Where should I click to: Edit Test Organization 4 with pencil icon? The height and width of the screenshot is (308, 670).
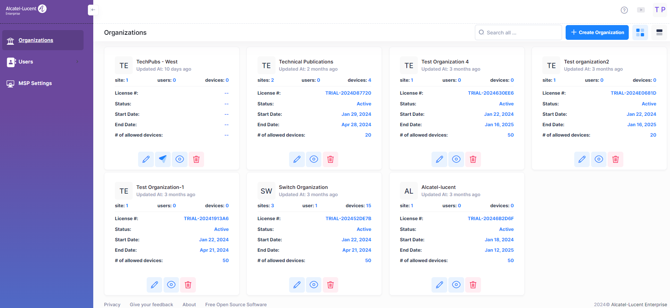tap(439, 159)
